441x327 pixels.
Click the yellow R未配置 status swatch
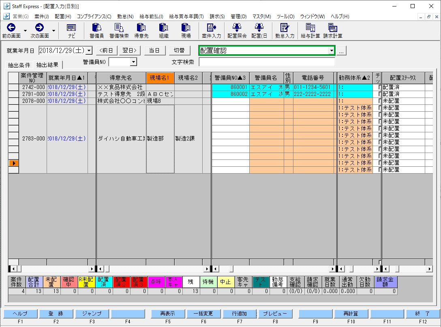click(x=86, y=282)
